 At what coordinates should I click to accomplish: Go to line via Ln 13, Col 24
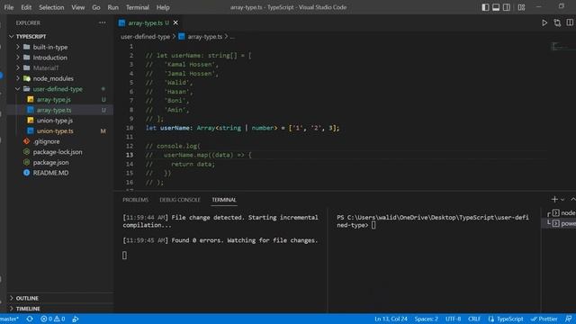tap(391, 319)
